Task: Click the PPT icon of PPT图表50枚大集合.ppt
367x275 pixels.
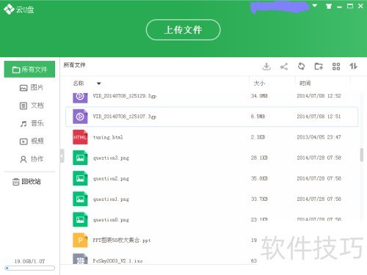Action: coord(80,241)
